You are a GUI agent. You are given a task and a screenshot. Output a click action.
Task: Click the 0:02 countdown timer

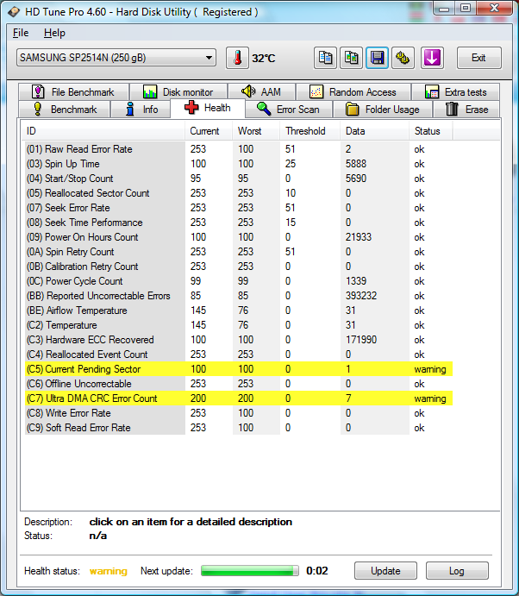(x=317, y=570)
